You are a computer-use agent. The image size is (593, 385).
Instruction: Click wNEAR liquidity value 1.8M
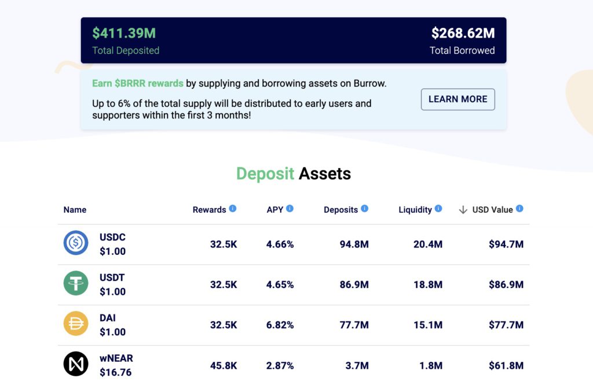431,366
